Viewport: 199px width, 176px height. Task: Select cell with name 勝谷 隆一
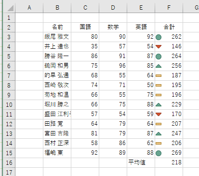[57, 56]
